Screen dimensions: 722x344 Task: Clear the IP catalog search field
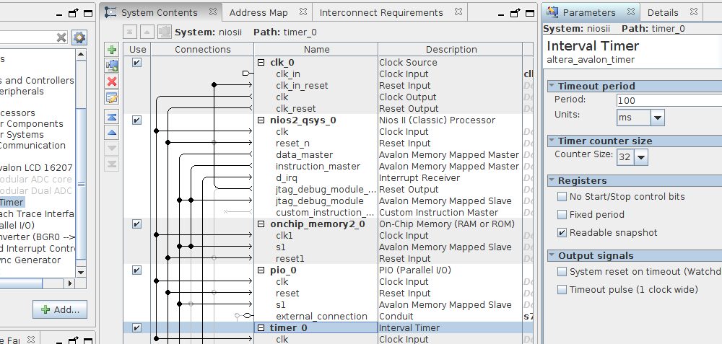pyautogui.click(x=61, y=38)
